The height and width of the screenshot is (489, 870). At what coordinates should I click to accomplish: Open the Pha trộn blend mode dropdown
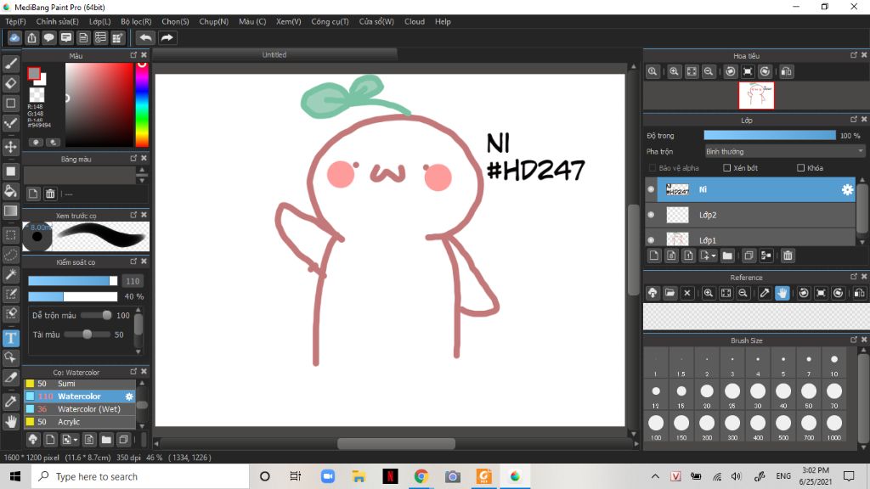click(784, 151)
